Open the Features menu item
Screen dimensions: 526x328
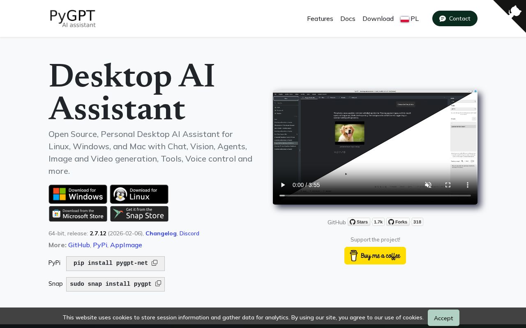tap(320, 18)
